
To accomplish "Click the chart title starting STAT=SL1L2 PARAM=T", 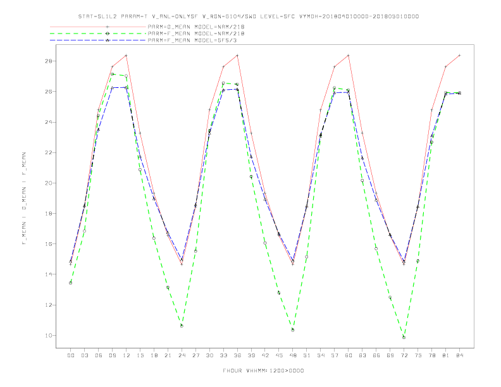I will [249, 16].
